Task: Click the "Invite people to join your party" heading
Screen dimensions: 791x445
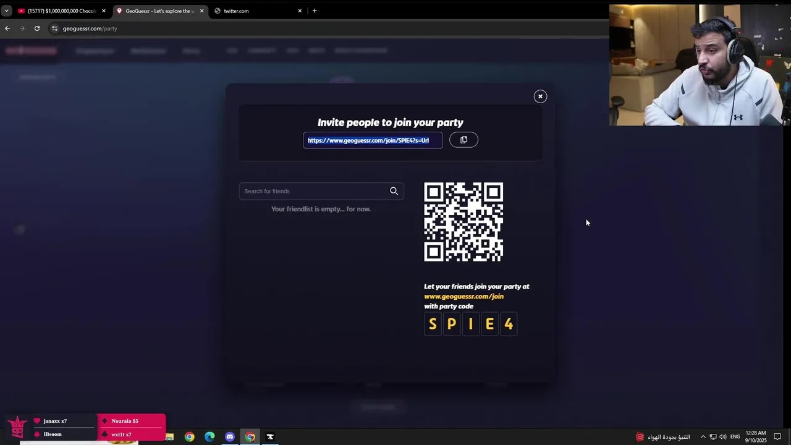Action: pos(391,122)
